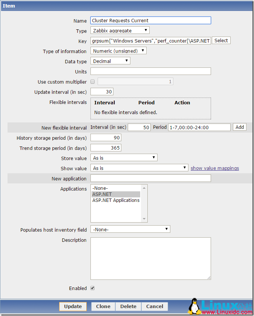Open the Show value dropdown

pos(139,168)
